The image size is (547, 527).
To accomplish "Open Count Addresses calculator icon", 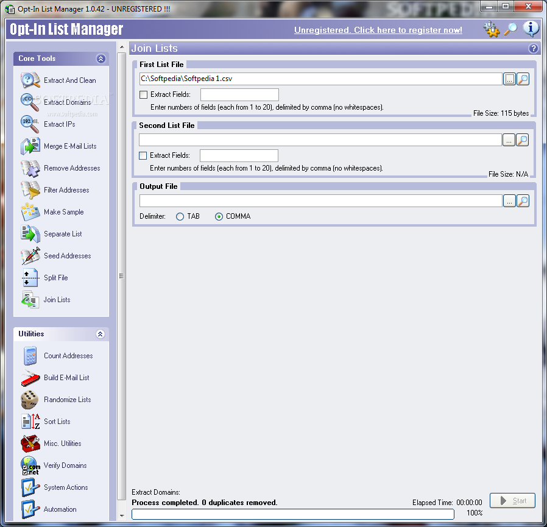I will pos(30,356).
